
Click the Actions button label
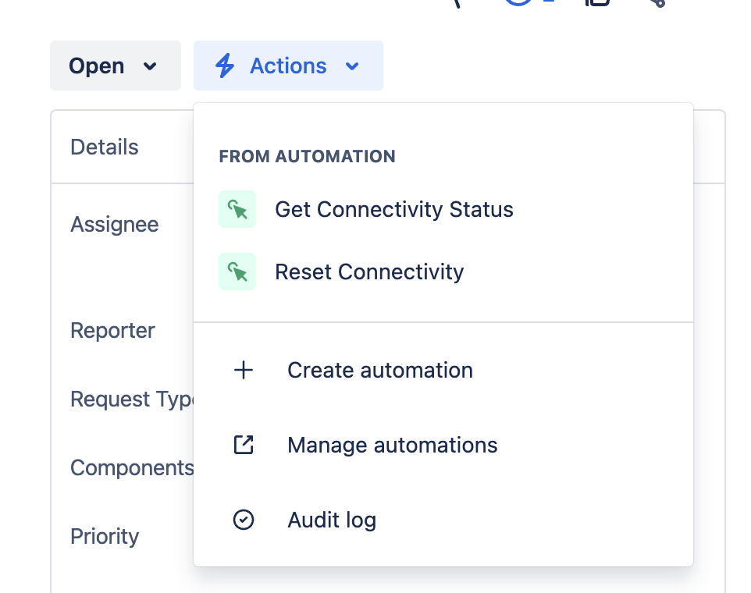click(x=288, y=66)
